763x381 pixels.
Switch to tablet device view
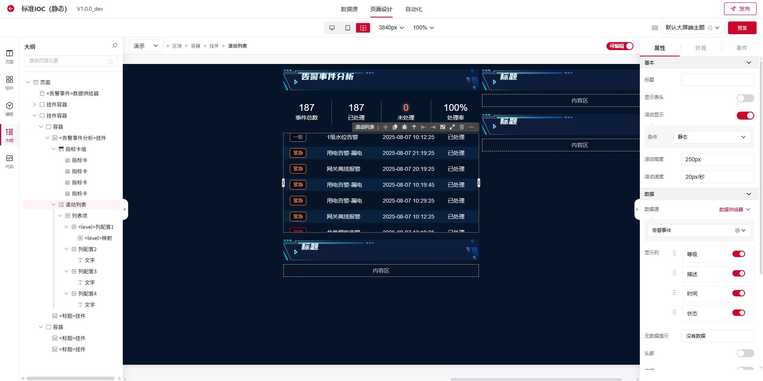coord(347,28)
